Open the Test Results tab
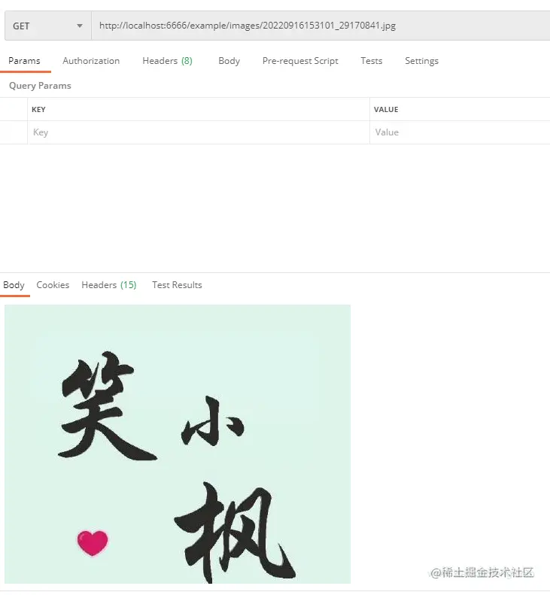The image size is (550, 595). point(177,285)
